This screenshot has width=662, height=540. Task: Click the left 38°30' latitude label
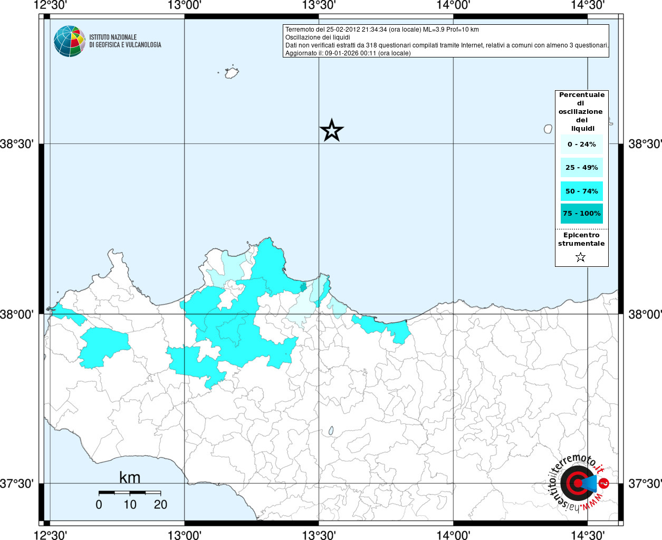click(x=17, y=144)
